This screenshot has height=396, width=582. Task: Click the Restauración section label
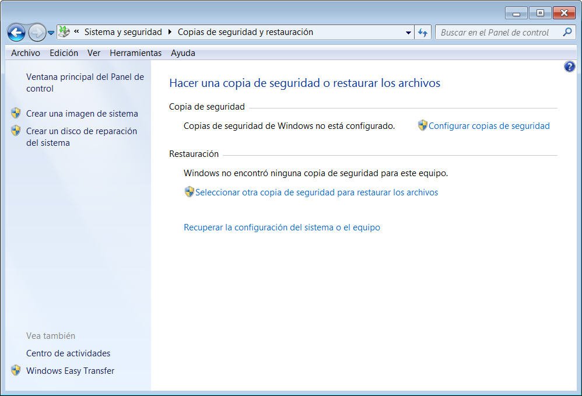194,153
